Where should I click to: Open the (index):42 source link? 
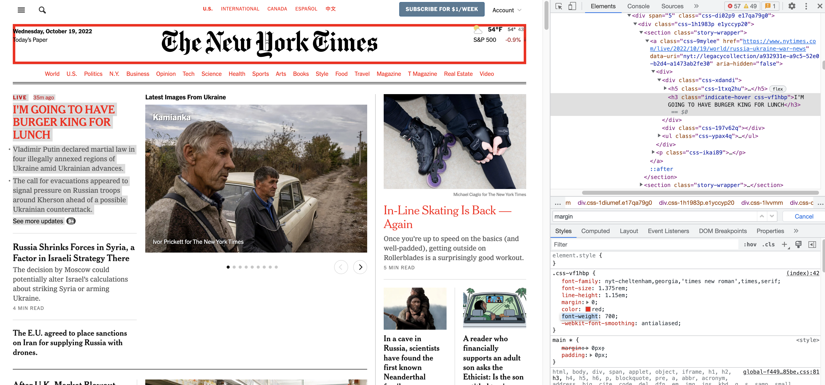803,273
